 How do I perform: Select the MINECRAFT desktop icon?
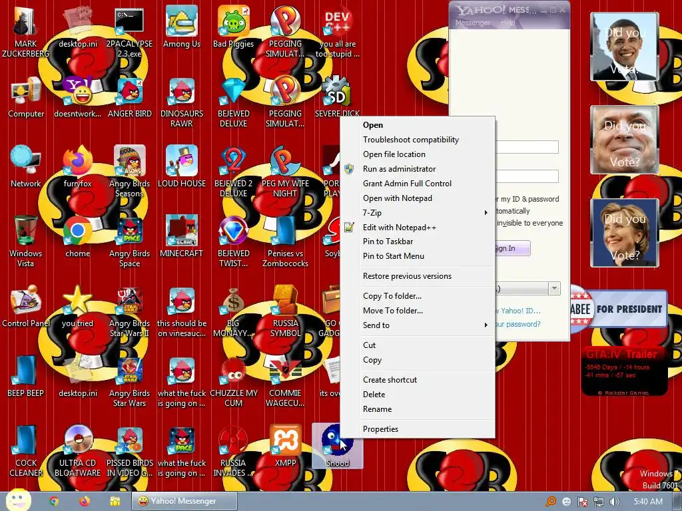[181, 236]
